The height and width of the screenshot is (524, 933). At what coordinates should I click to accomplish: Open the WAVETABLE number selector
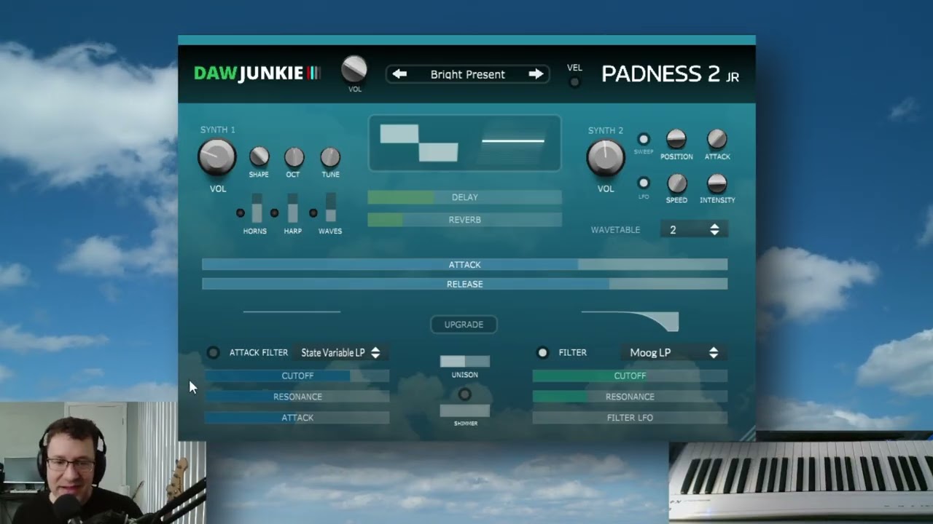(x=694, y=229)
